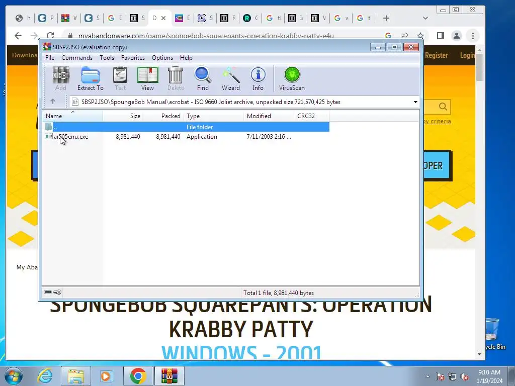The width and height of the screenshot is (515, 386).
Task: Expand the Chrome tab search chevron
Action: click(425, 18)
